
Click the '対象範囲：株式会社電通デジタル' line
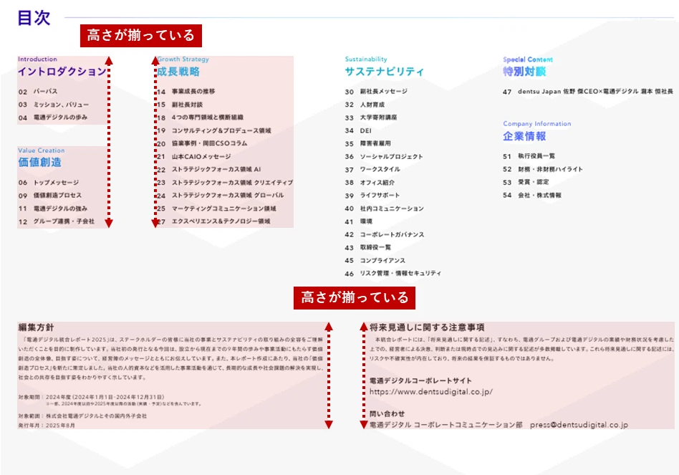tap(82, 416)
